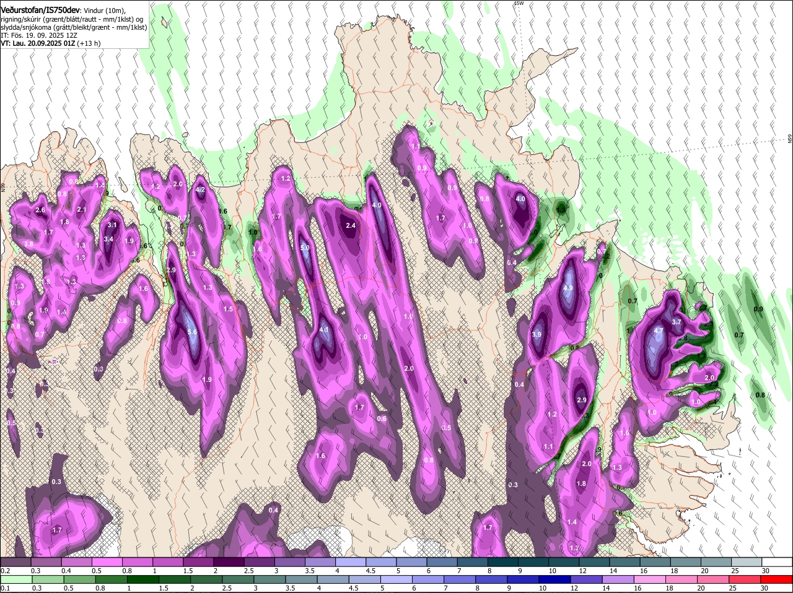The height and width of the screenshot is (593, 793).
Task: Click the 4.1 precipitation value on the map
Action: tap(324, 330)
